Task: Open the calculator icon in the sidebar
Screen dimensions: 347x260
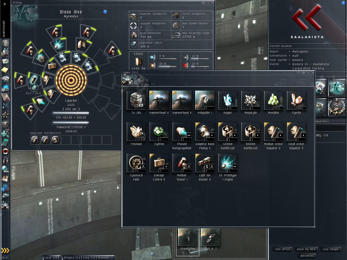Action: click(x=5, y=142)
